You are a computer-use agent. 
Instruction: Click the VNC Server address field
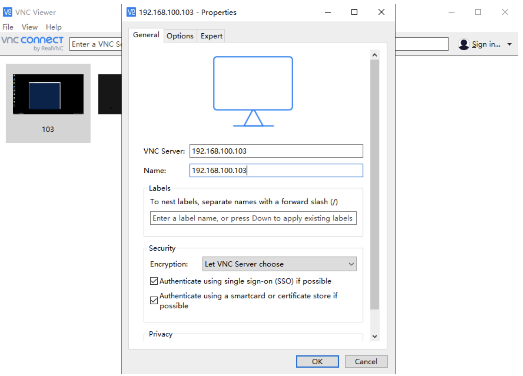point(276,151)
